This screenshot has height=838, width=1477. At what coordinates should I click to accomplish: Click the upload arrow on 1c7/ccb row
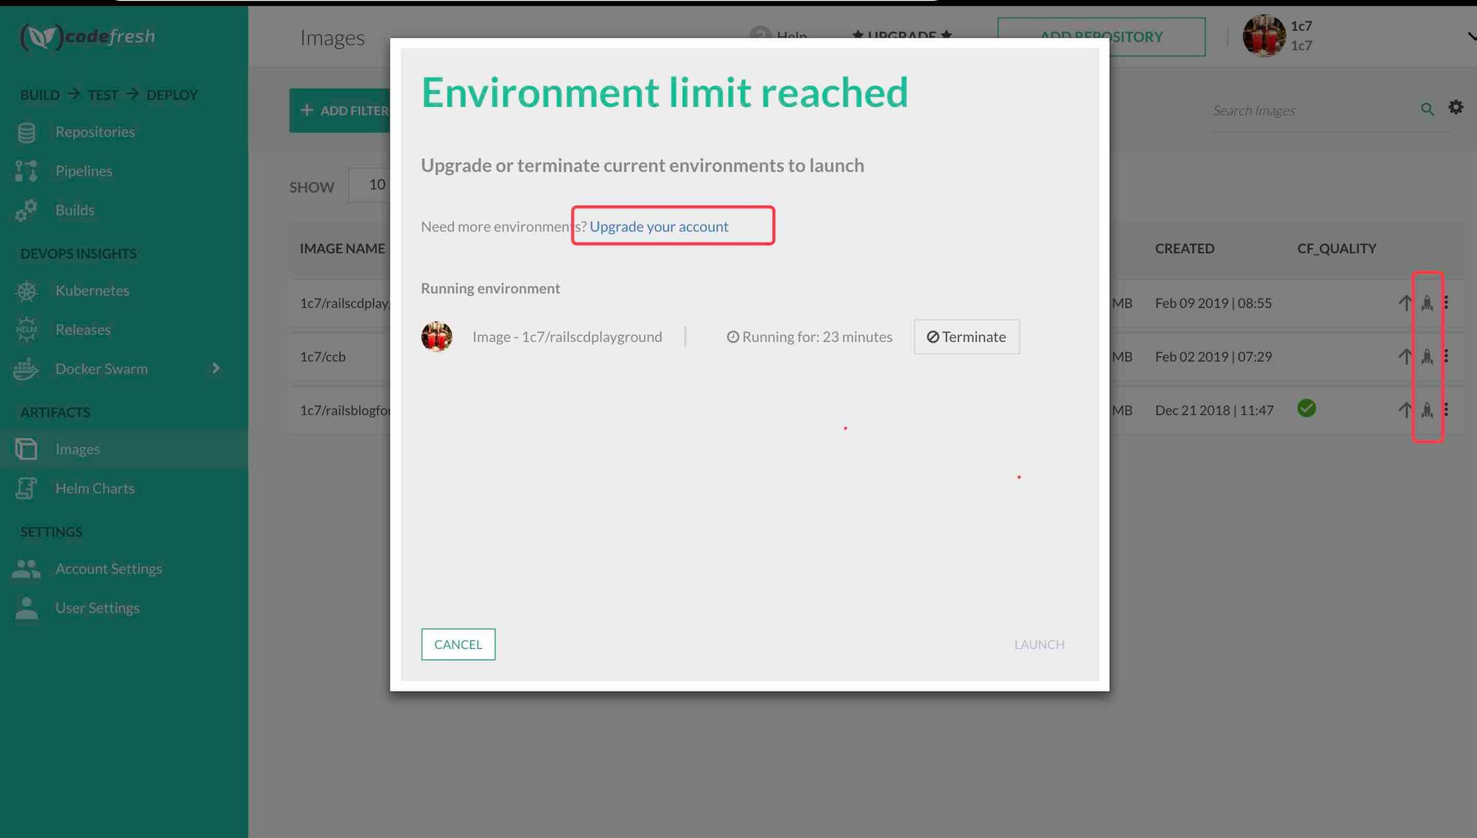pos(1404,357)
